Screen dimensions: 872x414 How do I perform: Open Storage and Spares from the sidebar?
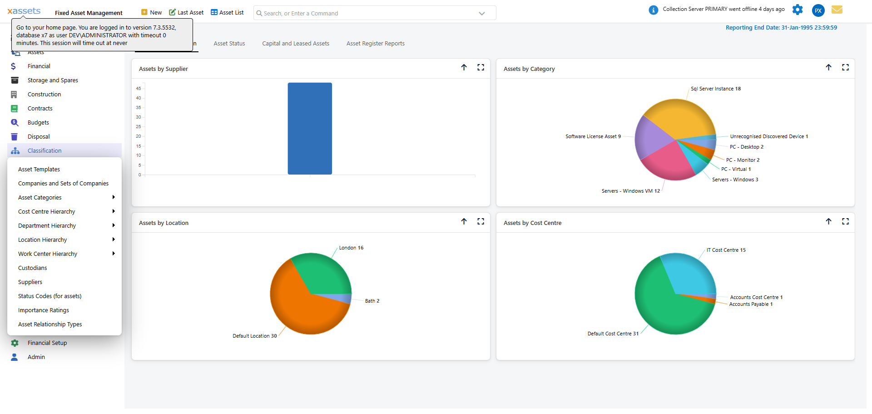(53, 80)
